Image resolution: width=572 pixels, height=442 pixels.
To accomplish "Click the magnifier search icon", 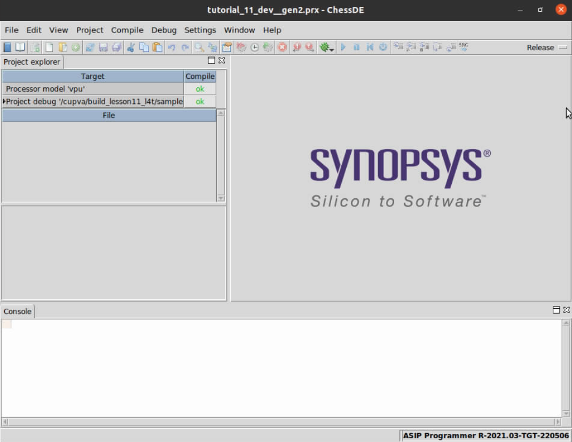I will click(x=199, y=47).
